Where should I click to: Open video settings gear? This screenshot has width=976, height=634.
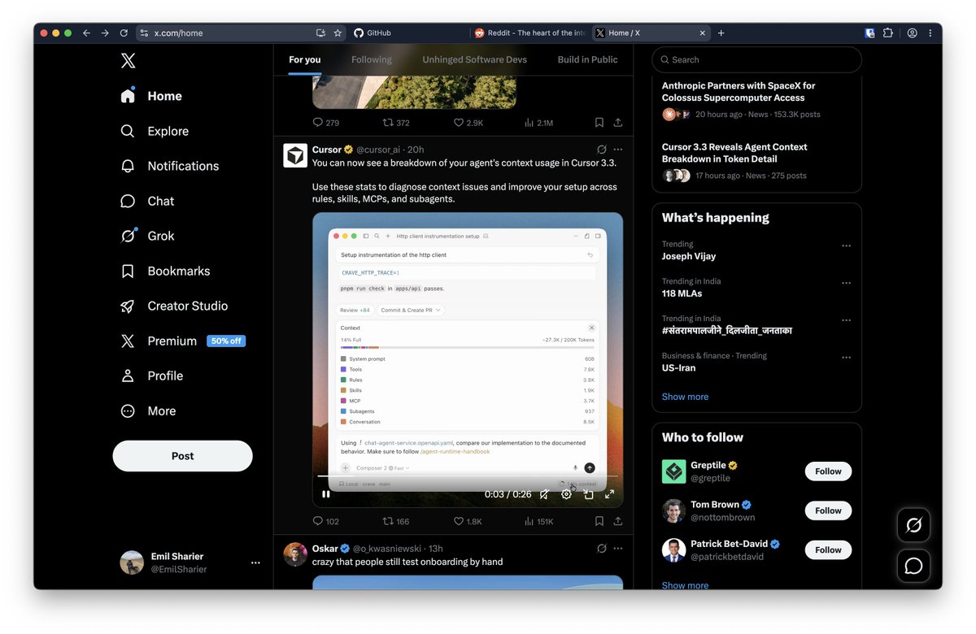click(x=566, y=494)
